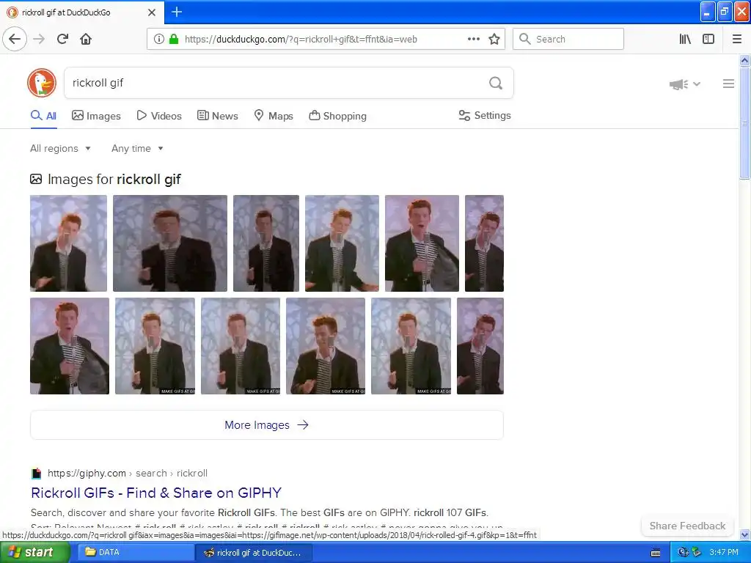This screenshot has height=563, width=751.
Task: Bookmark this page with the star icon
Action: (494, 39)
